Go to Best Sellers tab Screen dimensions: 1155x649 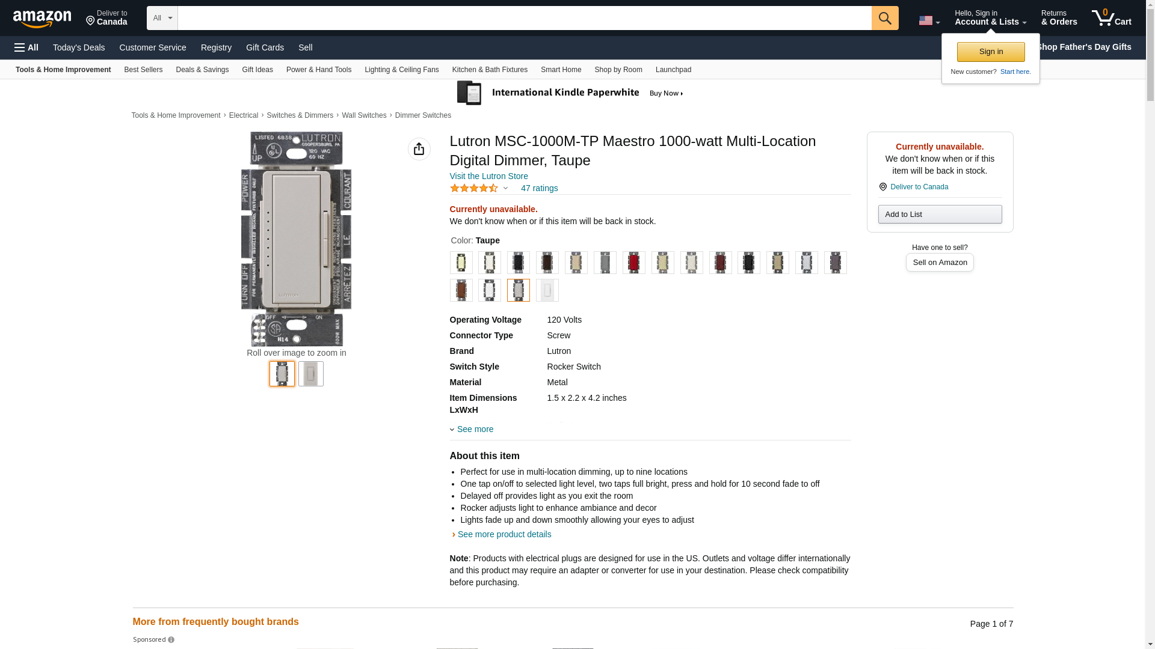pos(143,70)
